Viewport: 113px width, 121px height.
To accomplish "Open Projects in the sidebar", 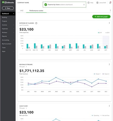I will coord(8,21).
